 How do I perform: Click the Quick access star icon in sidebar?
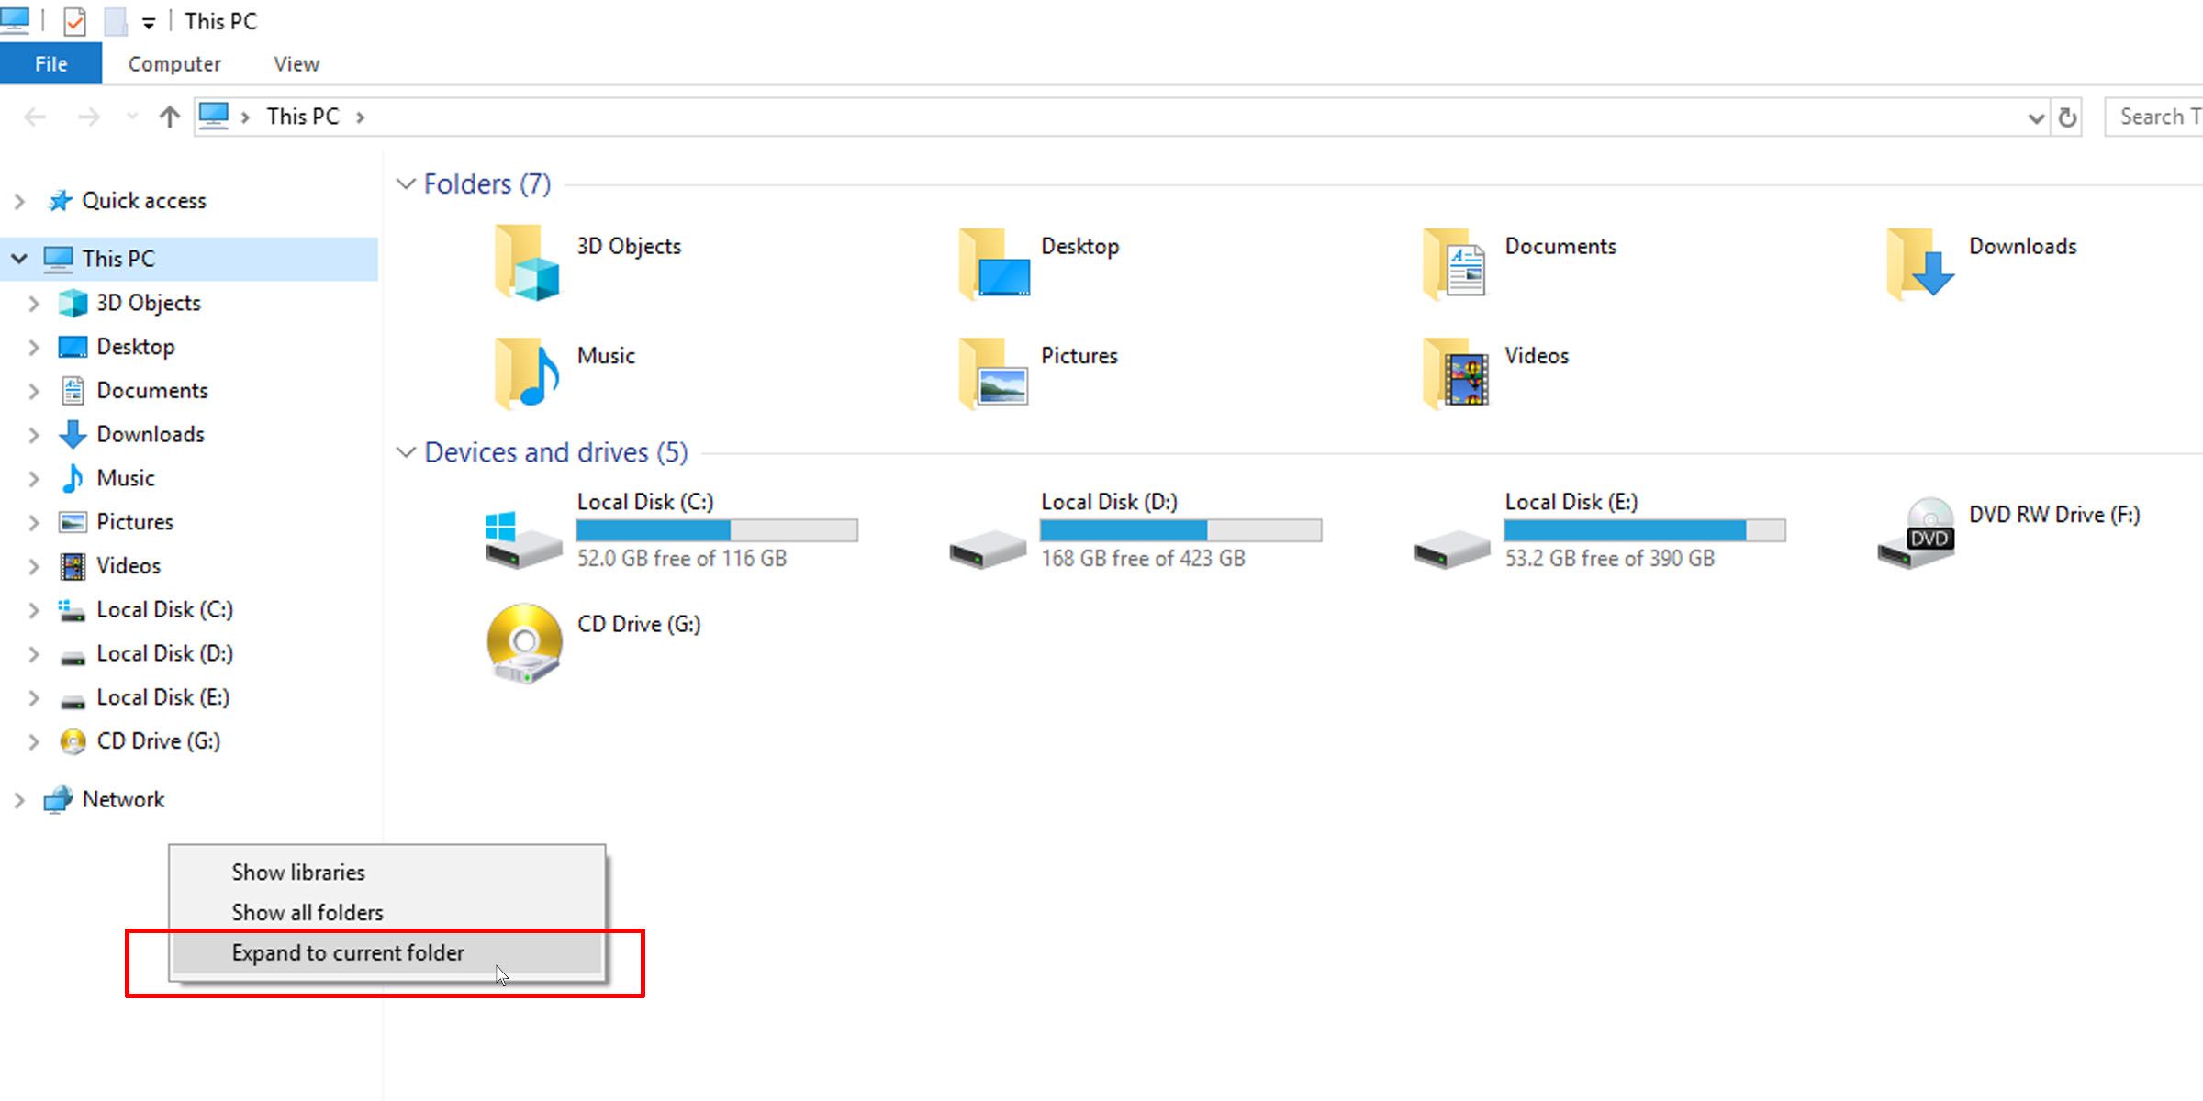tap(61, 201)
